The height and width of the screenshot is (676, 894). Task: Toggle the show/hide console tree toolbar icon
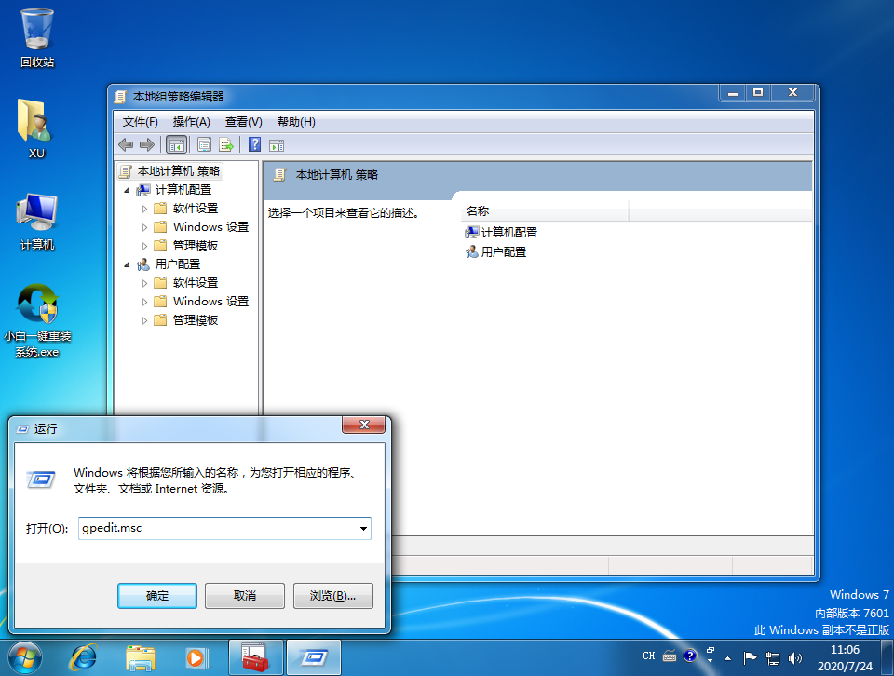pyautogui.click(x=176, y=144)
